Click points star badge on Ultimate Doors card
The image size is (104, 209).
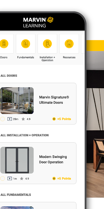tap(54, 119)
